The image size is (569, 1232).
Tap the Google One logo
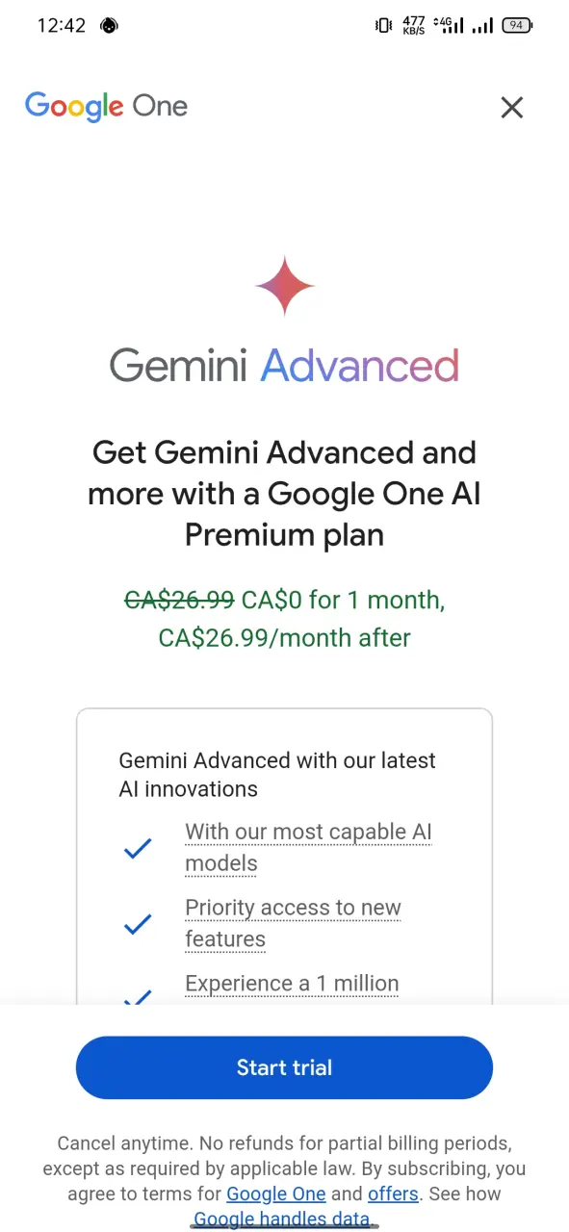106,106
